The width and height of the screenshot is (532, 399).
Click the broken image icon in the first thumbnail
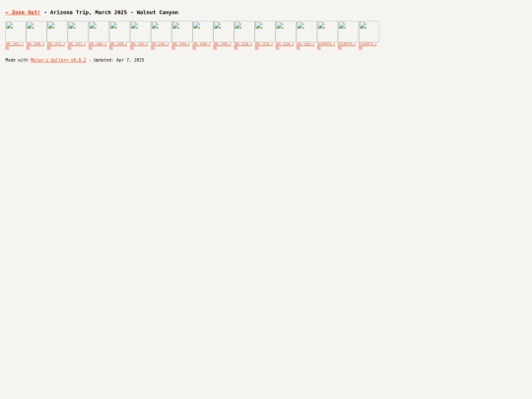coord(10,26)
